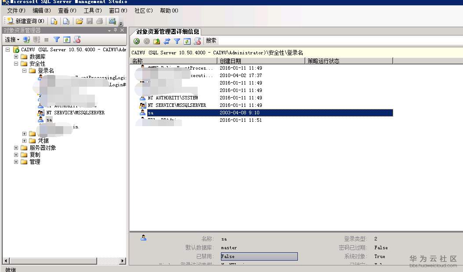The image size is (463, 272).
Task: Click the 2010-04-02 17:37 date cell
Action: pos(241,75)
